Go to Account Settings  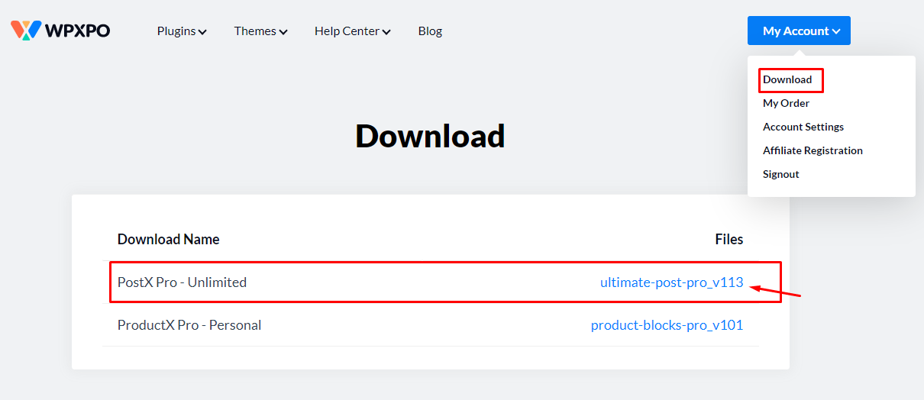coord(803,127)
